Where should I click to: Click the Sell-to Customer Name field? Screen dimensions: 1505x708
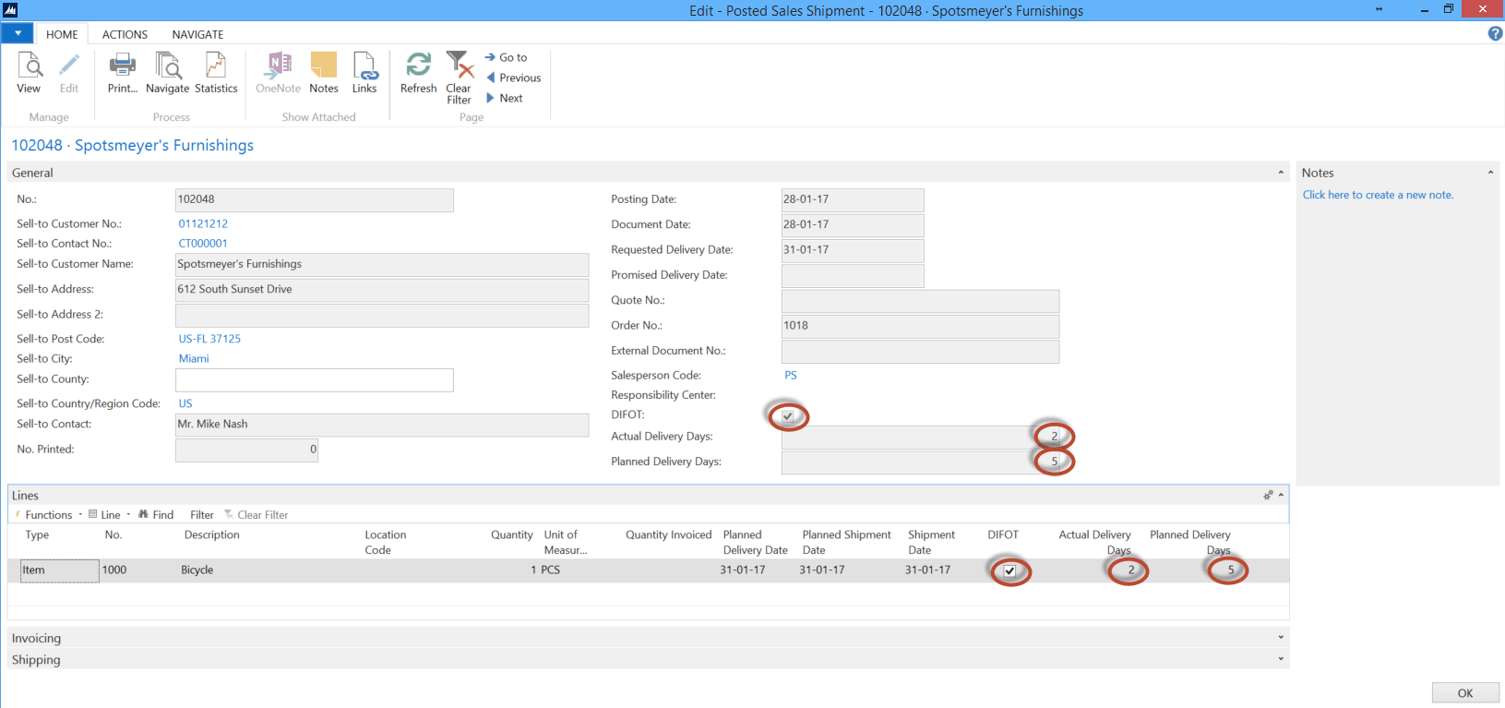coord(382,264)
